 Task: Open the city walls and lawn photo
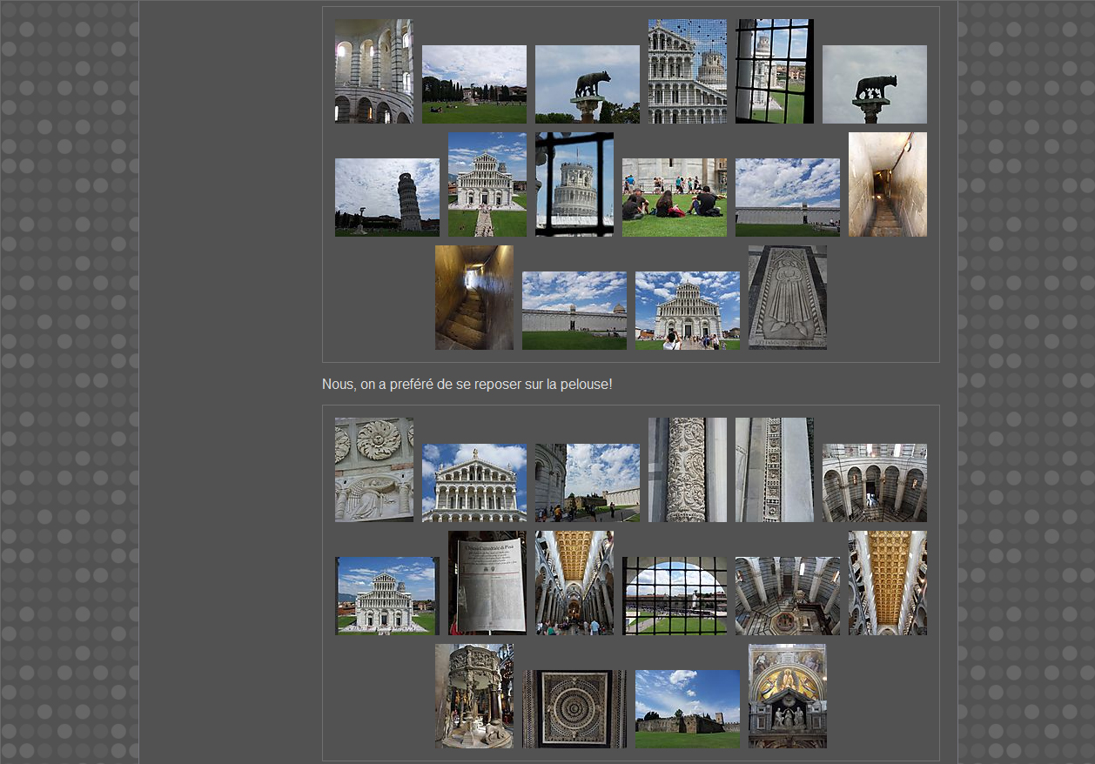click(687, 709)
